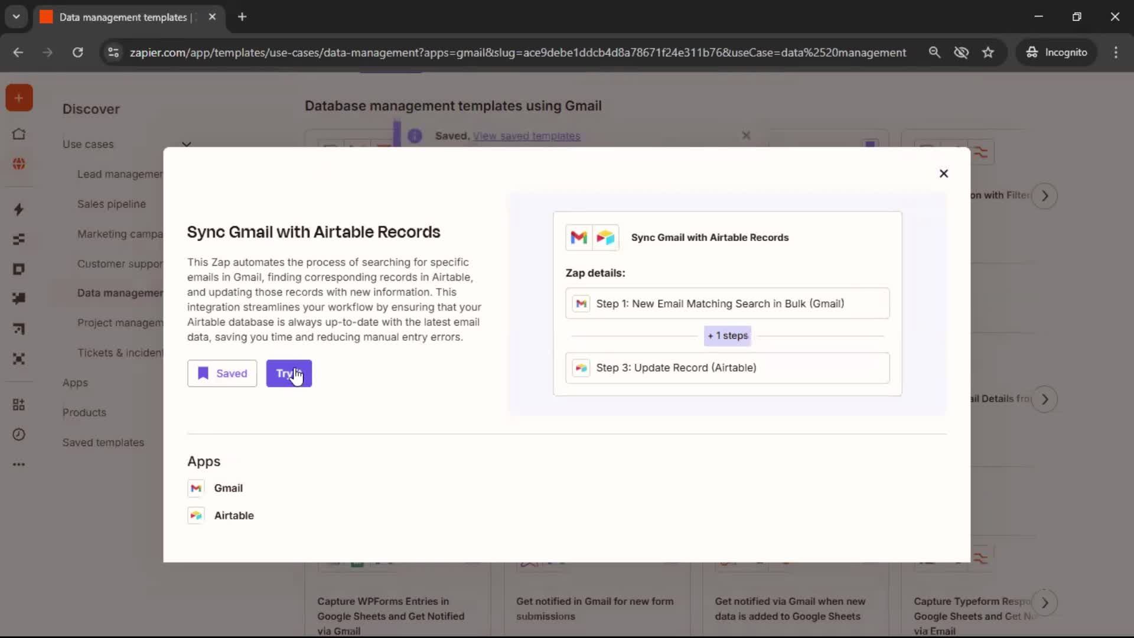Viewport: 1134px width, 638px height.
Task: Open the Incognito profile button
Action: coord(1057,53)
